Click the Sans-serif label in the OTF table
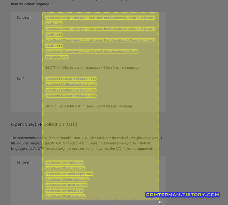The width and height of the screenshot is (228, 205). click(x=24, y=18)
